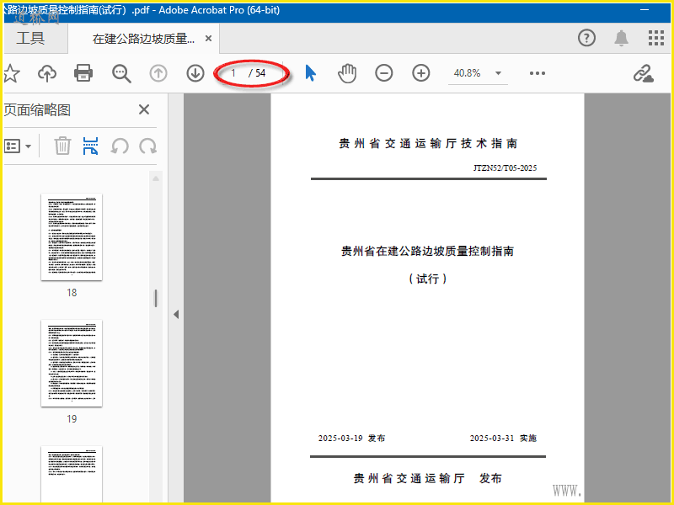Click thumbnail panel scrollbar handle
674x505 pixels.
point(156,299)
